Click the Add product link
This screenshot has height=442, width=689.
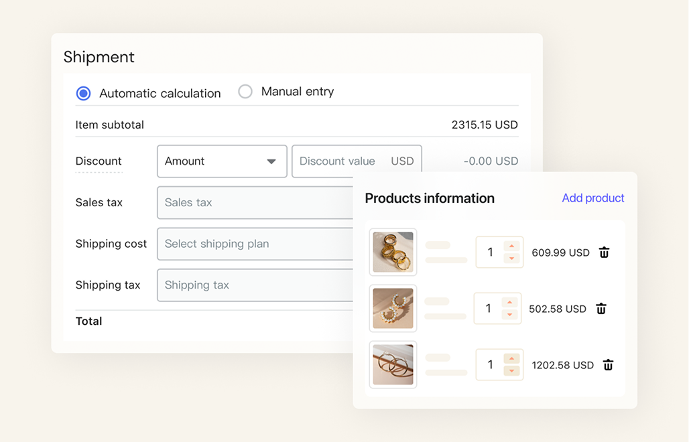[x=592, y=198]
